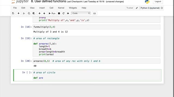Screen dimensions: 174x97
Task: Click the 'def arearec(l,b):' line
Action: point(45,44)
